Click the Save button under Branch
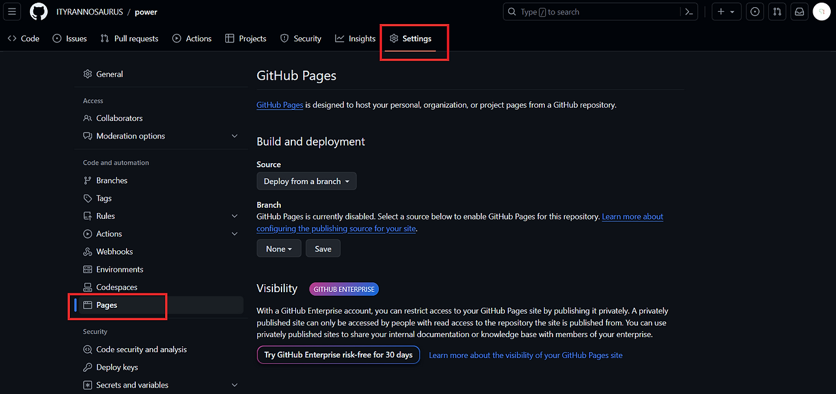Image resolution: width=836 pixels, height=394 pixels. (x=323, y=248)
